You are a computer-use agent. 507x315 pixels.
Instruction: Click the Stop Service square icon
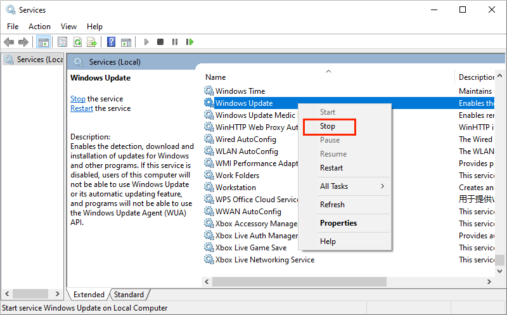click(160, 42)
